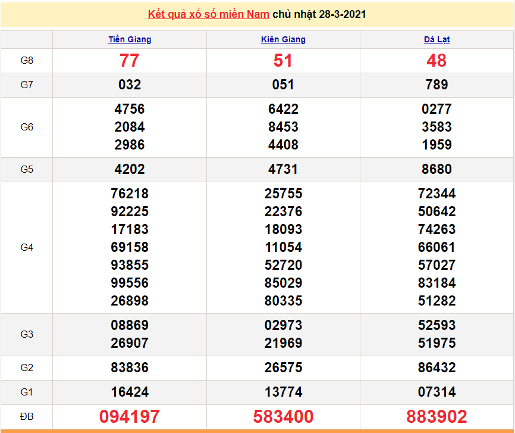Select the ĐB row label cell
Viewport: 515px width, 433px height.
coord(27,416)
